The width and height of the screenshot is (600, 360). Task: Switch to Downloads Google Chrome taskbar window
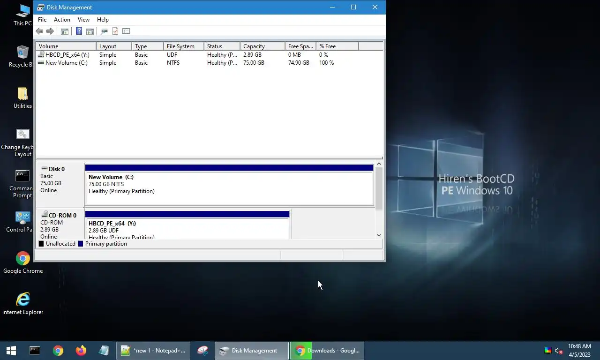[x=327, y=351]
